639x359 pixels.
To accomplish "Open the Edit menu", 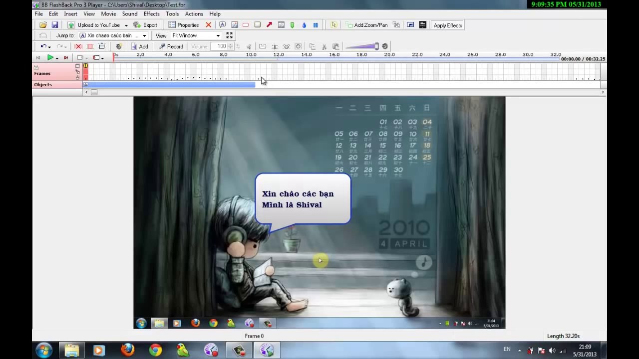I will 53,14.
